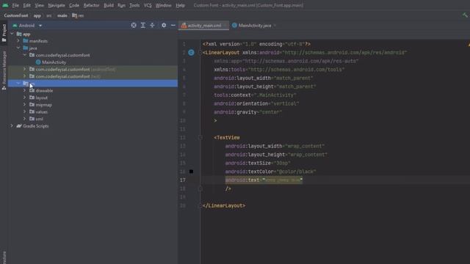Viewport: 470px width, 264px height.
Task: Expand the xml folder
Action: 24,119
